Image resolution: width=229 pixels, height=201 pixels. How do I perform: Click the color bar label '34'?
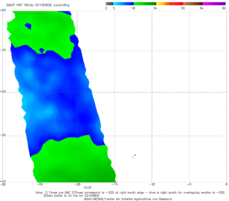155,8
